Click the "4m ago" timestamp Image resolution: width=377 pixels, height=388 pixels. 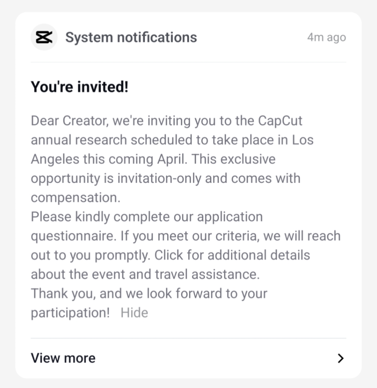point(326,37)
